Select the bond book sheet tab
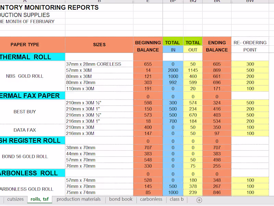274x206 pixels. [121, 199]
